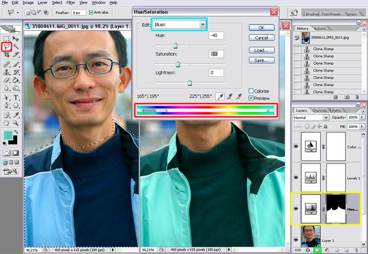Image resolution: width=368 pixels, height=254 pixels.
Task: Select the Polygonal Lasso tool in toolbox
Action: pos(6,47)
